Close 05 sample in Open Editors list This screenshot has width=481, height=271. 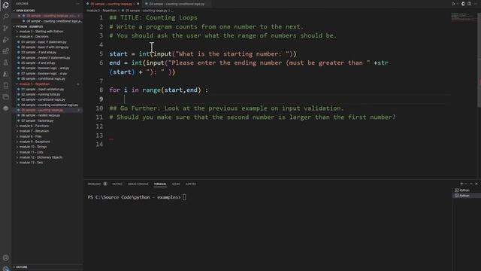tap(19, 16)
